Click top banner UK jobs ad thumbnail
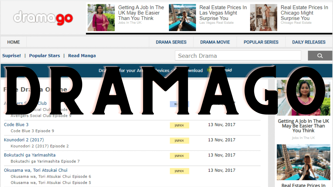Screen dimensions: 333x187 pyautogui.click(x=101, y=17)
